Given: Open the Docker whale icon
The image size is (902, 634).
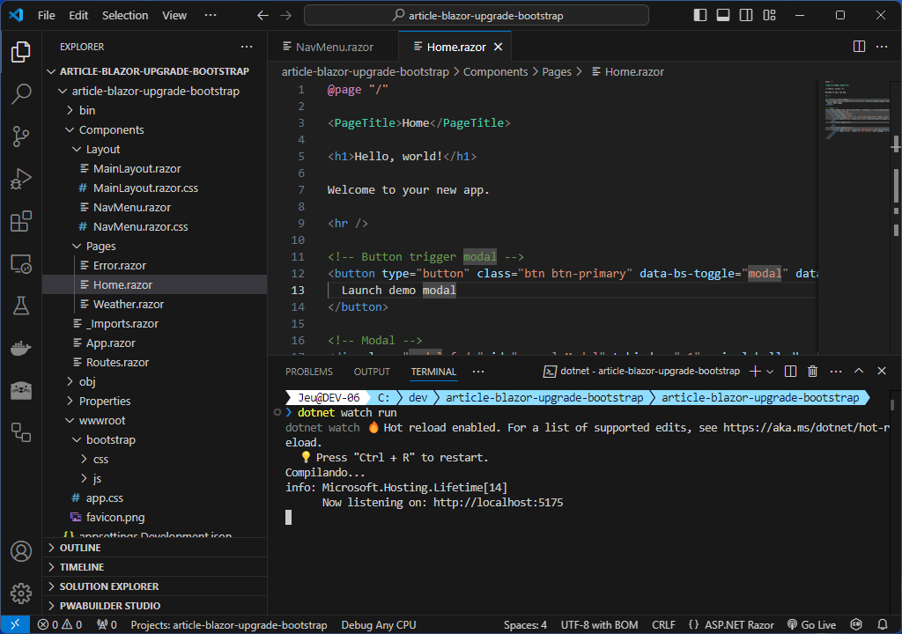Looking at the screenshot, I should point(21,348).
